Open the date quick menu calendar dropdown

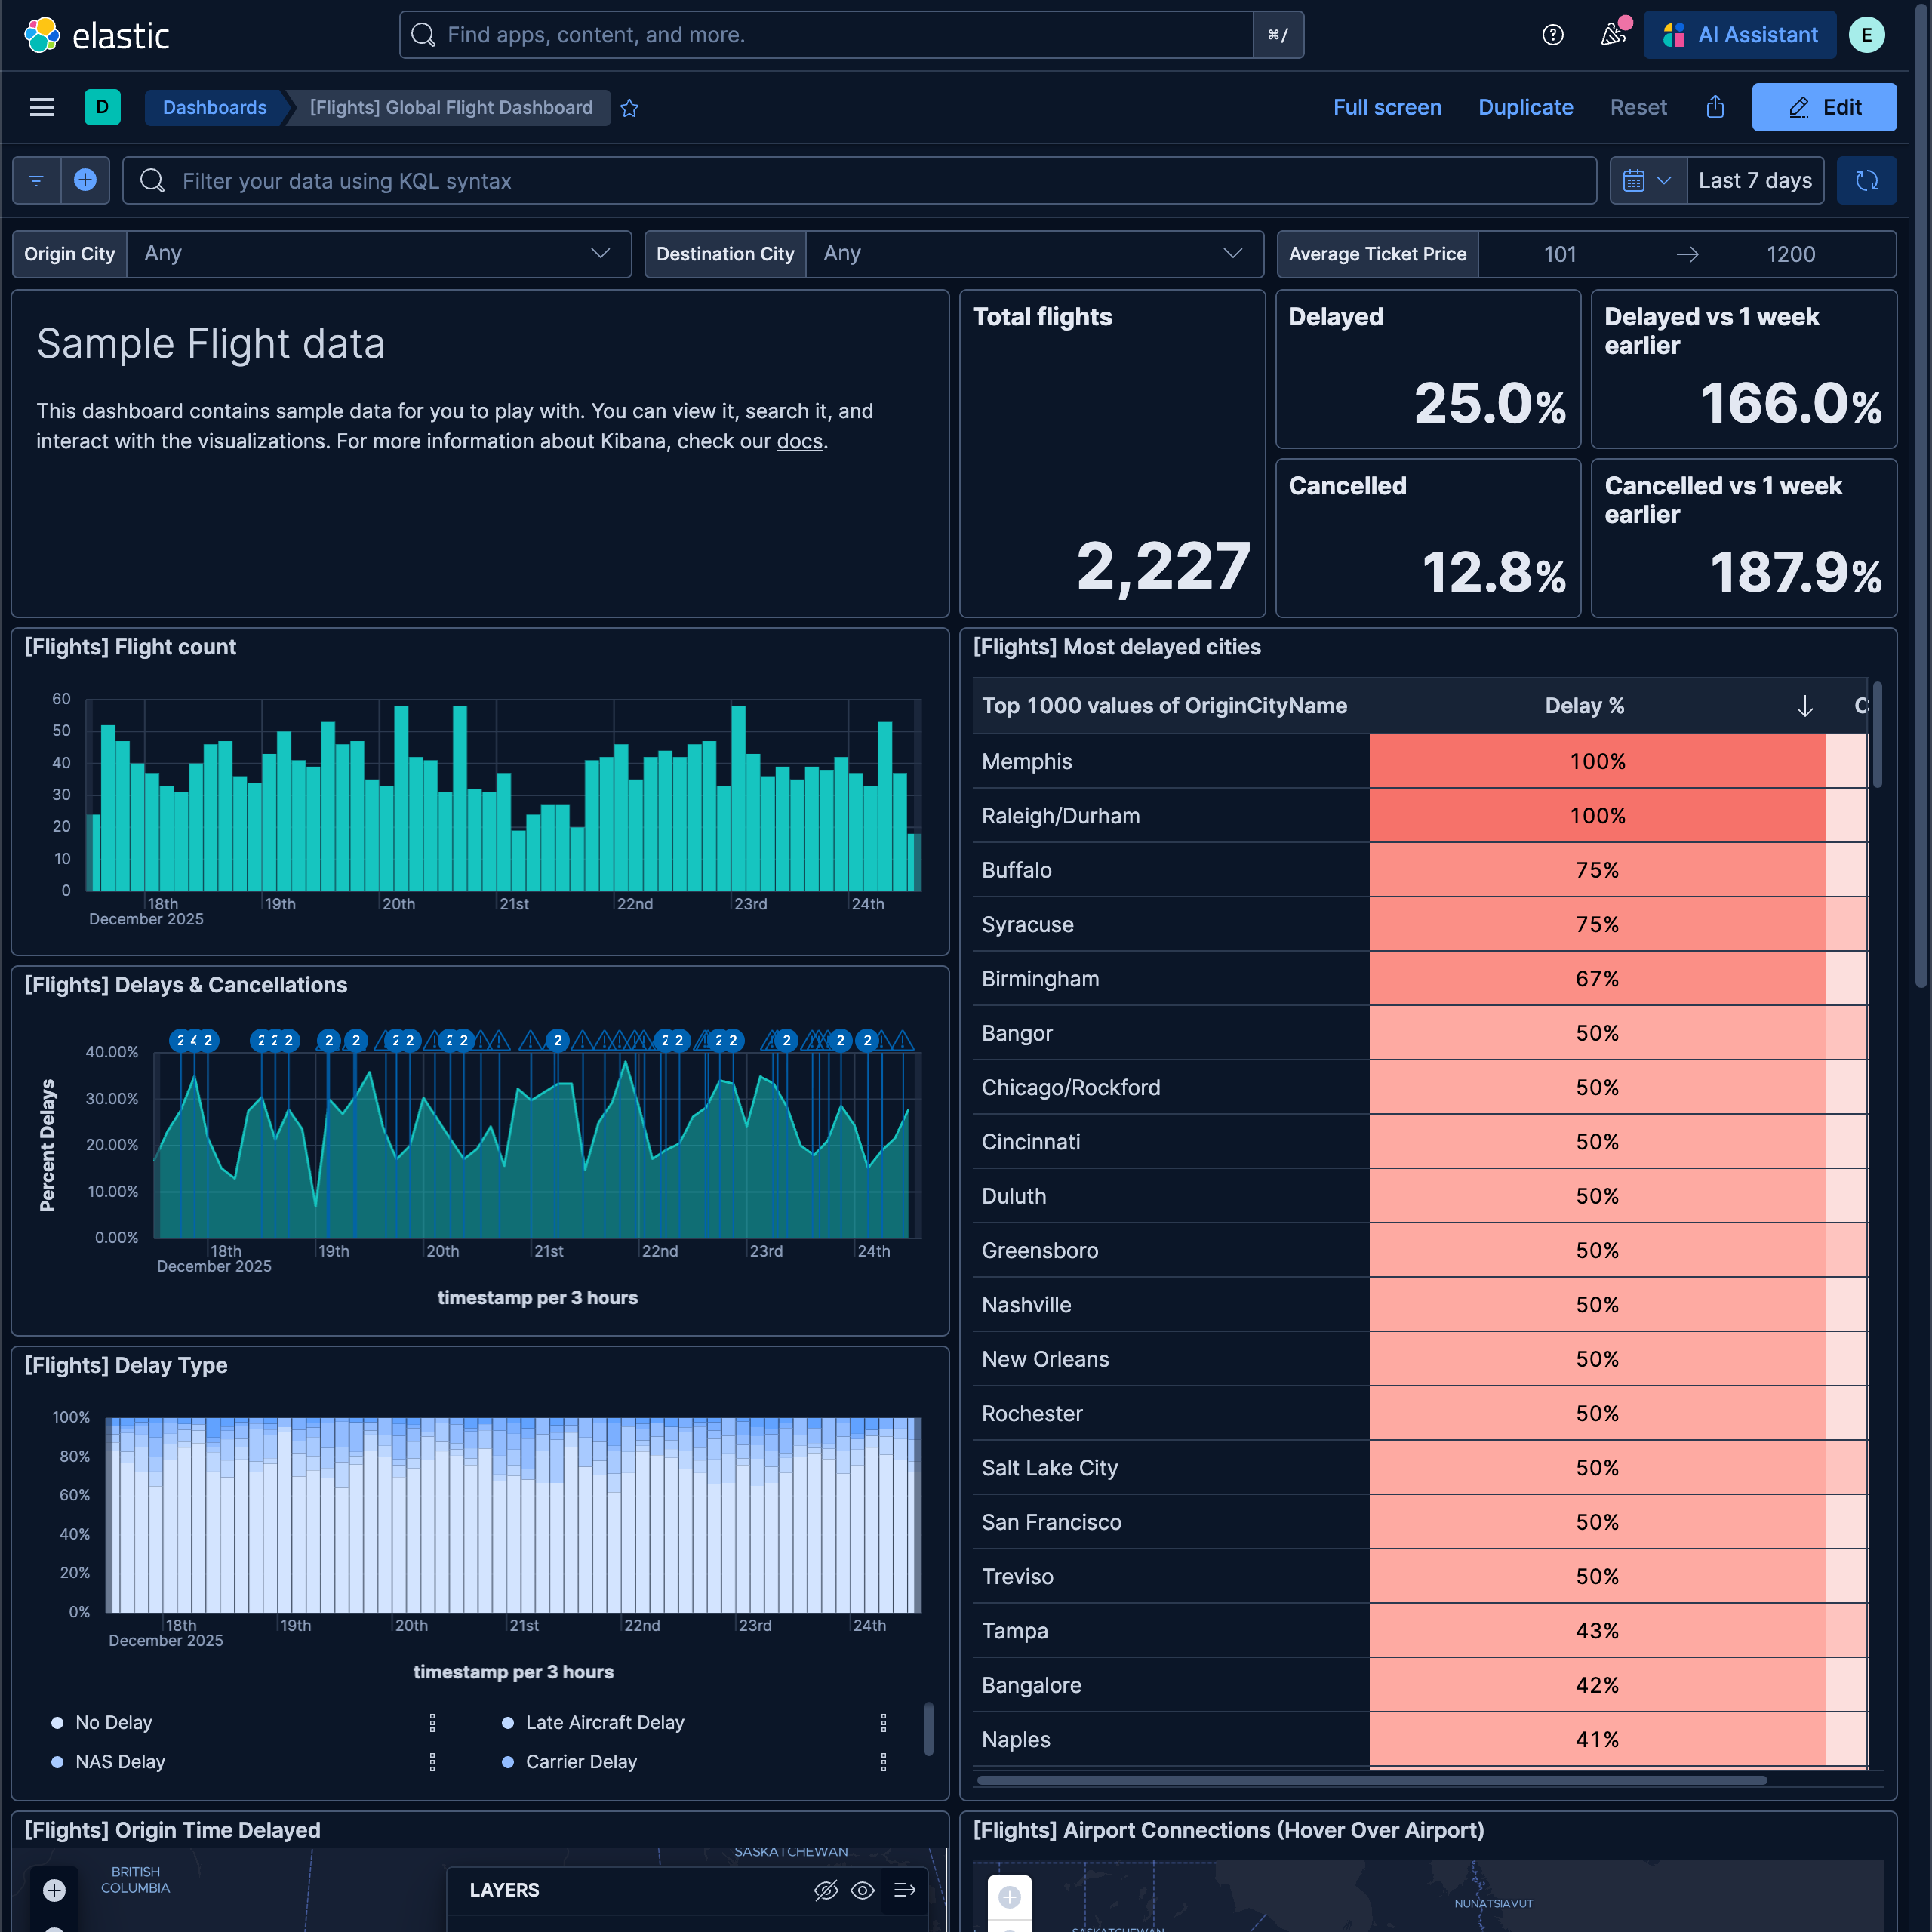point(1647,181)
